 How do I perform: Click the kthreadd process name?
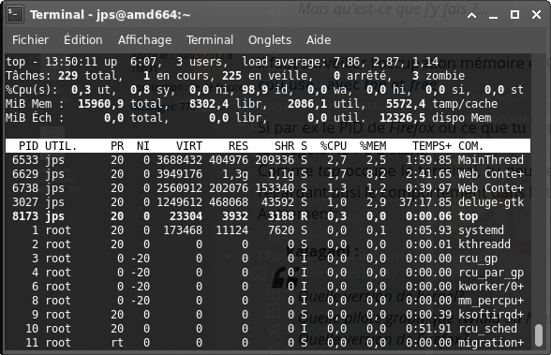pos(484,244)
